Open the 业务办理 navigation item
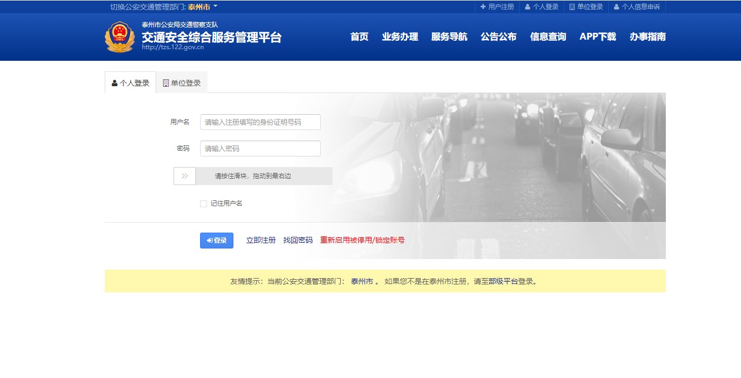Image resolution: width=741 pixels, height=378 pixels. 400,37
